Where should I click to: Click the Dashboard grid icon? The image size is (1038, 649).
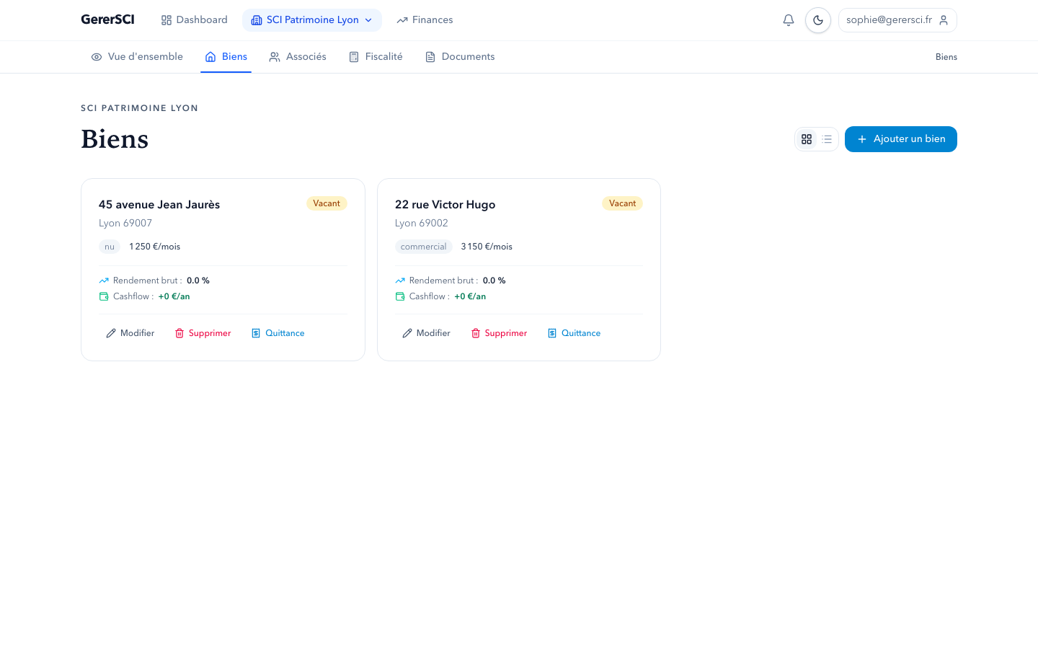click(x=167, y=20)
